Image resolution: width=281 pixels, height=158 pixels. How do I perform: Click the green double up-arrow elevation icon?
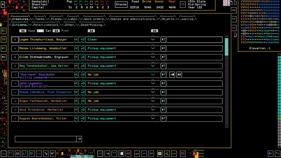pyautogui.click(x=234, y=19)
